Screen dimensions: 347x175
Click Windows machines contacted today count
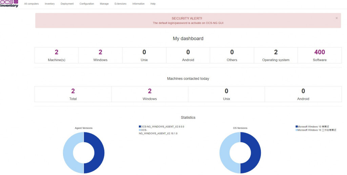tap(149, 91)
